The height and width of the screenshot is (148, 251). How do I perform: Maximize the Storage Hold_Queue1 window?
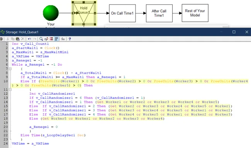pyautogui.click(x=234, y=32)
